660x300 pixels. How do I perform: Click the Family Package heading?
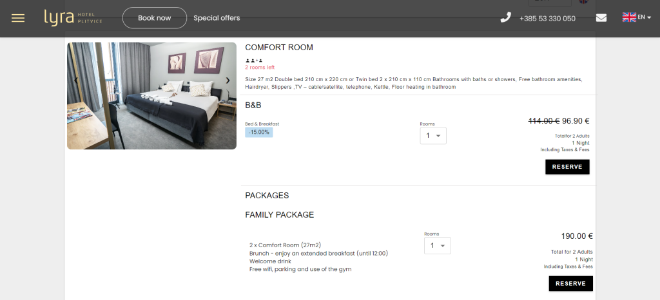[279, 215]
